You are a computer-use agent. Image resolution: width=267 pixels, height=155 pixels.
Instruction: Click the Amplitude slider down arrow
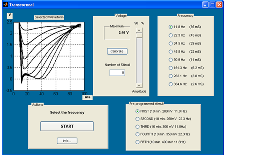[139, 85]
